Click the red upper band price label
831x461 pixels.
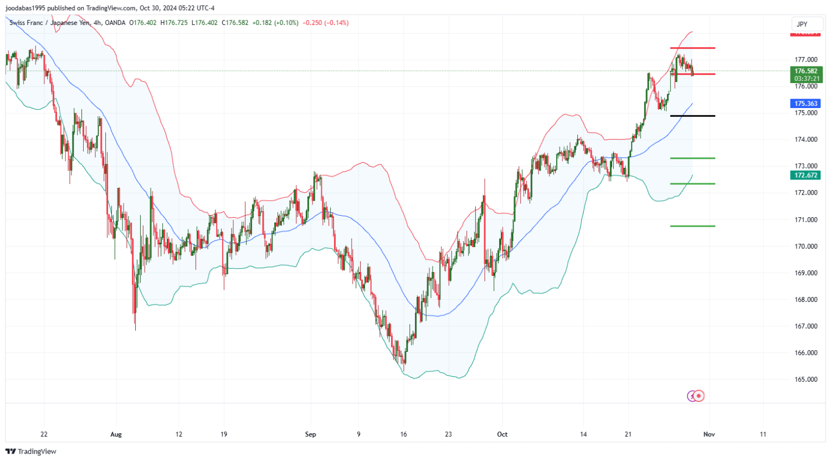[806, 33]
